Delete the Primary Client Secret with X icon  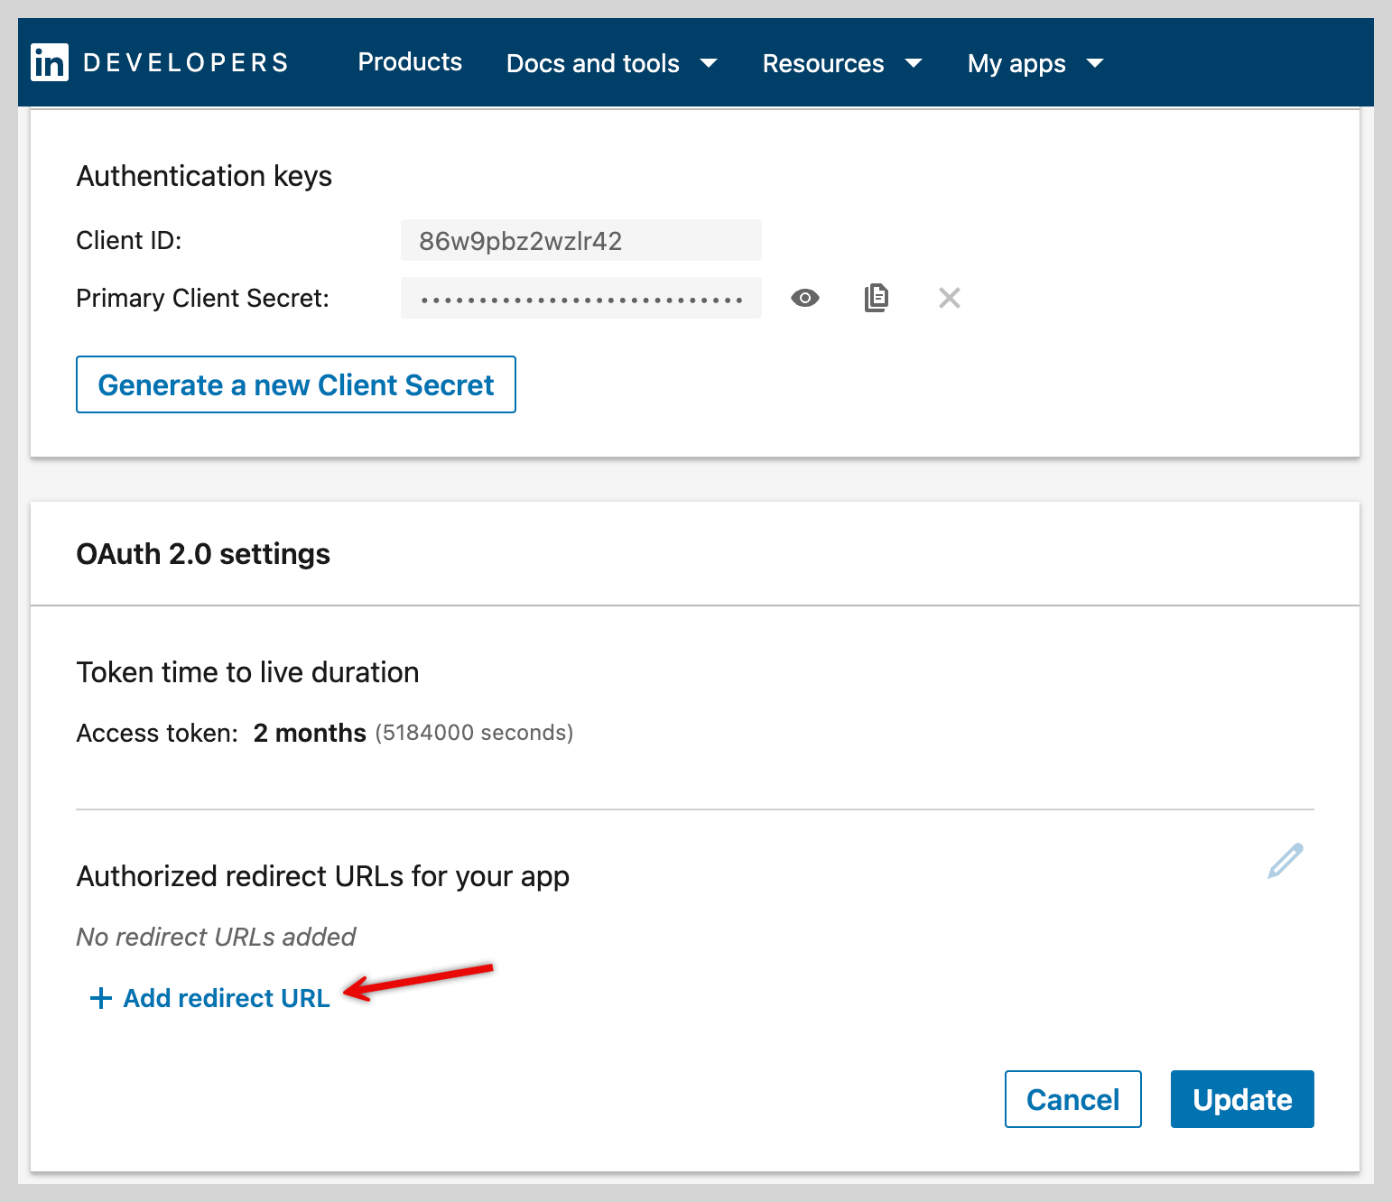tap(950, 298)
